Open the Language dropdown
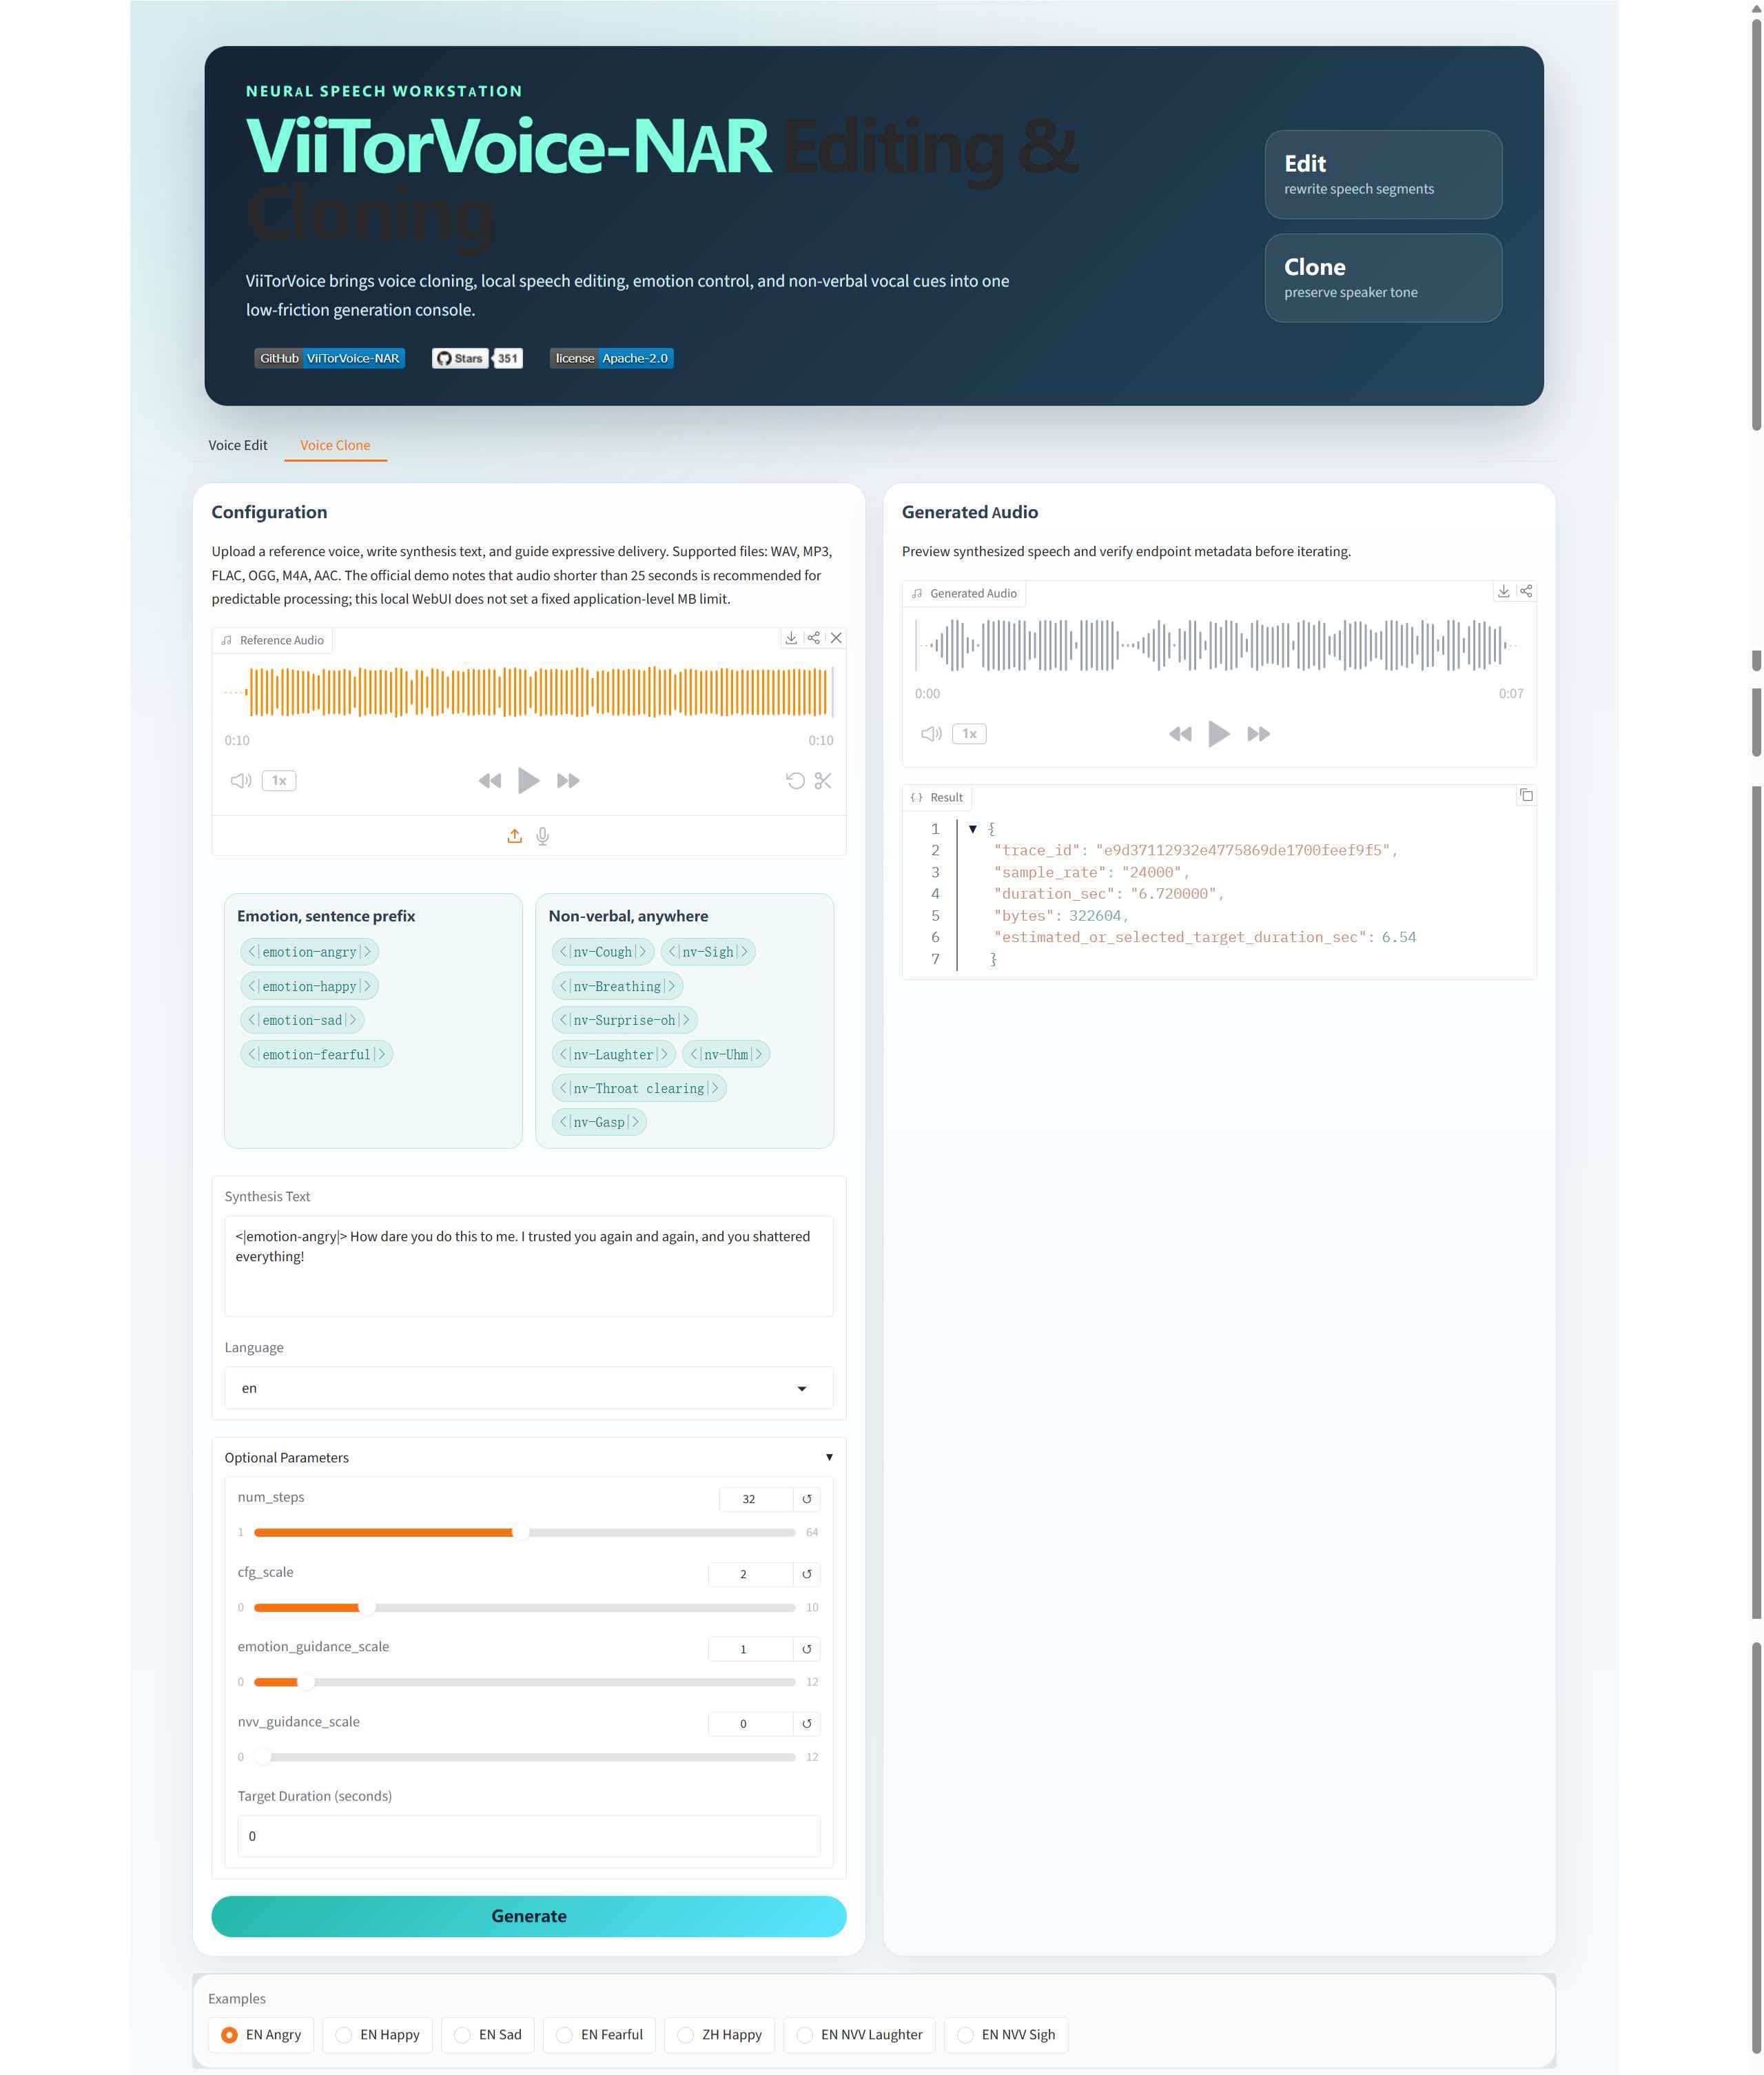The width and height of the screenshot is (1764, 2075). (x=528, y=1388)
